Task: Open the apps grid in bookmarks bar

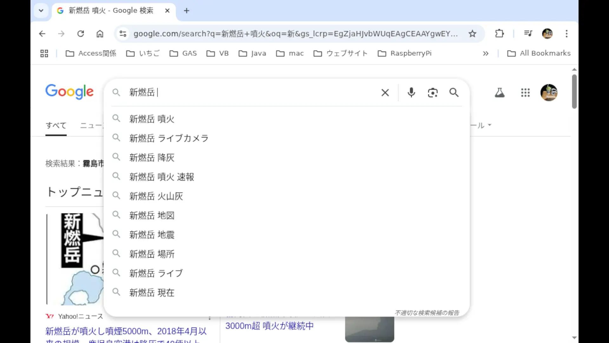Action: click(44, 53)
